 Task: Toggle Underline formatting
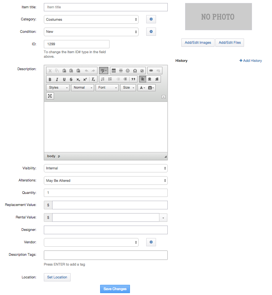tap(64, 79)
